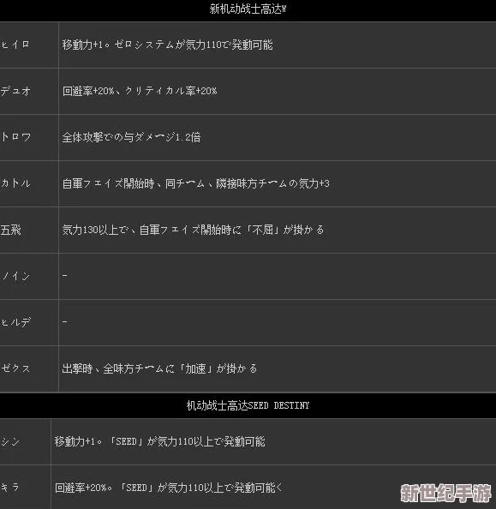This screenshot has height=509, width=496.
Task: Click the 回避率+20% クリティカル率+20% text
Action: point(140,91)
